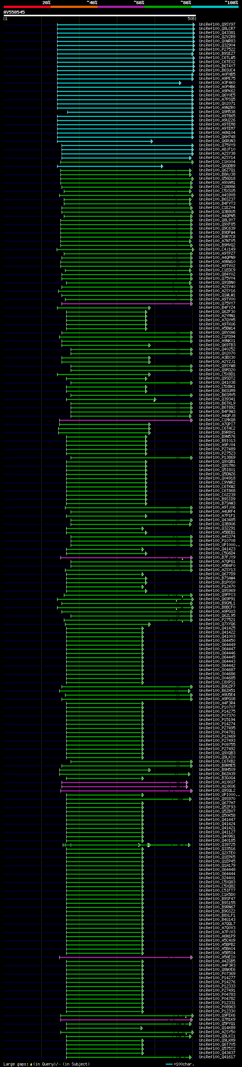Open hit UniRef100_Q6QDB9
The width and height of the screenshot is (242, 1067).
pos(217,166)
